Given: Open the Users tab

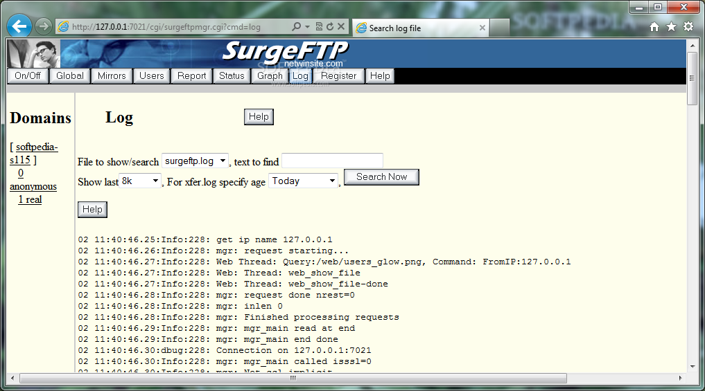Looking at the screenshot, I should (x=152, y=76).
